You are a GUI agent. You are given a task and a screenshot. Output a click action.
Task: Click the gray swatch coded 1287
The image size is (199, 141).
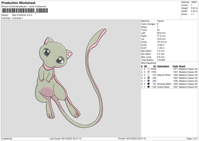[x=149, y=78]
